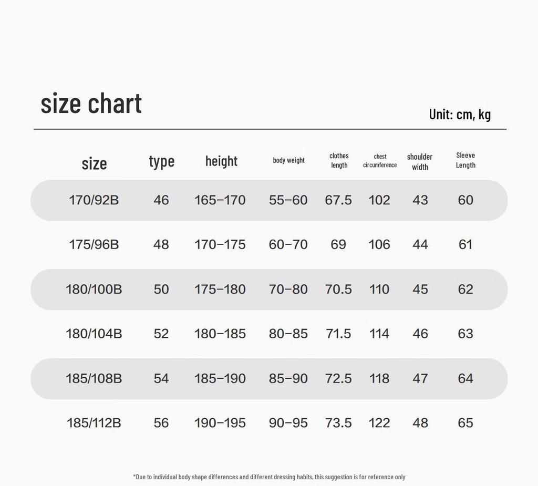
Task: Click the 90–95 body weight value
Action: pyautogui.click(x=288, y=423)
